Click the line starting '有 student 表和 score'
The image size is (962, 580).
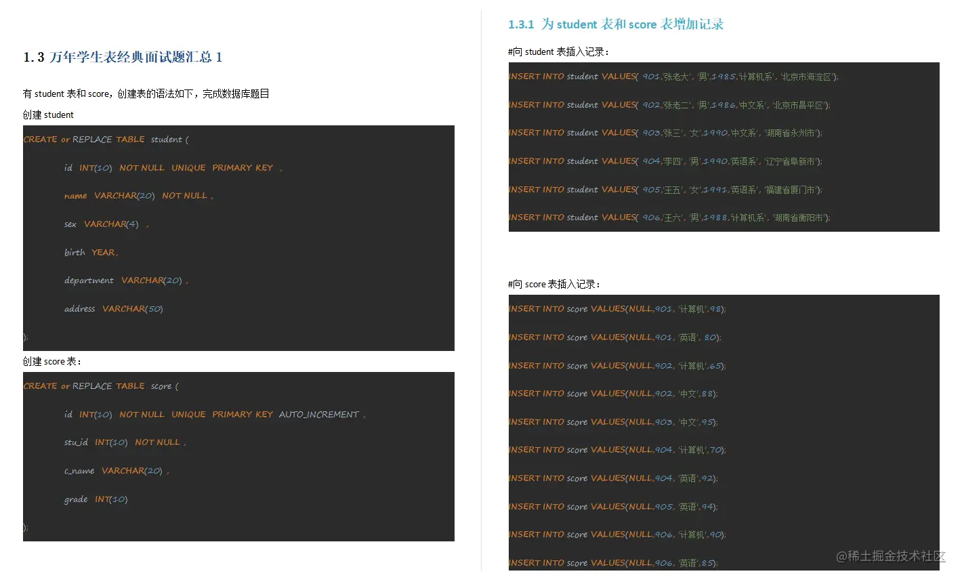pyautogui.click(x=146, y=94)
